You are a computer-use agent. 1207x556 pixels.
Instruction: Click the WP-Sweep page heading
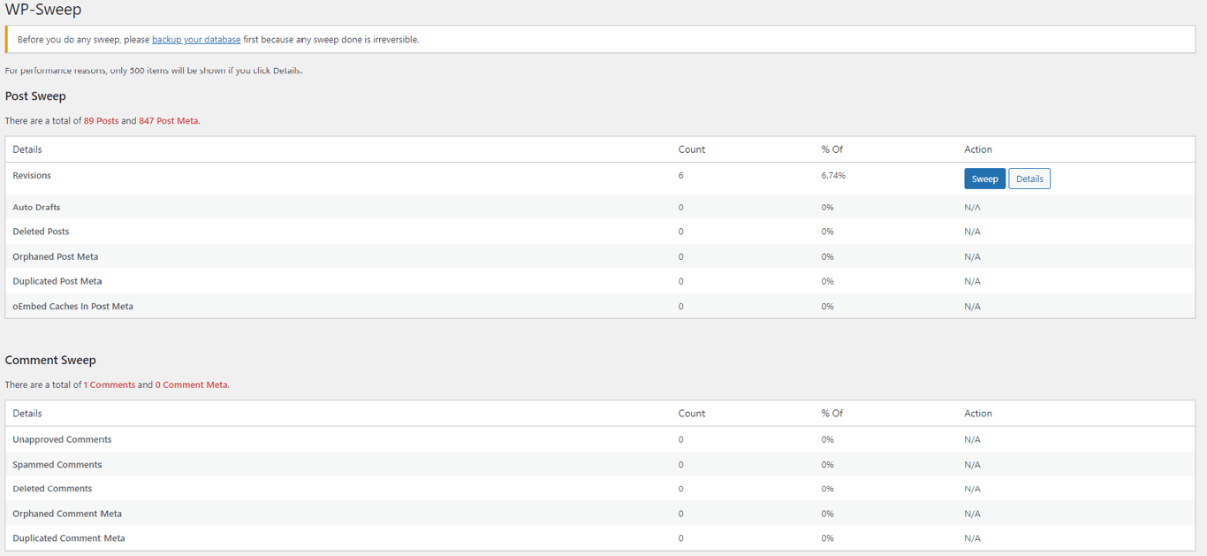42,10
